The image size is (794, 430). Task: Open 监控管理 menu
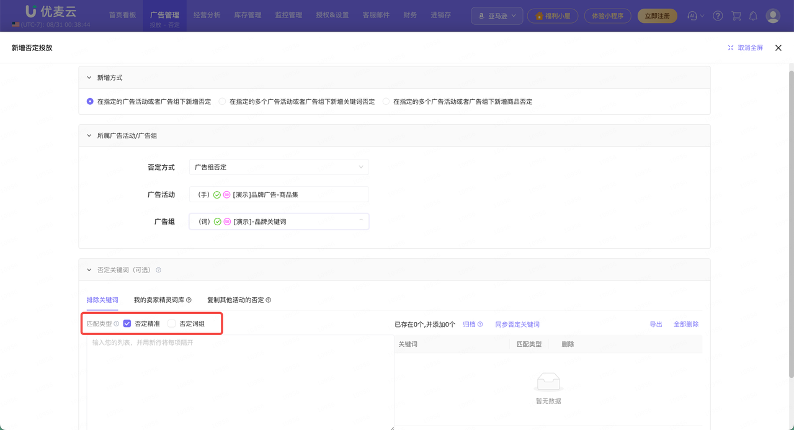tap(288, 15)
